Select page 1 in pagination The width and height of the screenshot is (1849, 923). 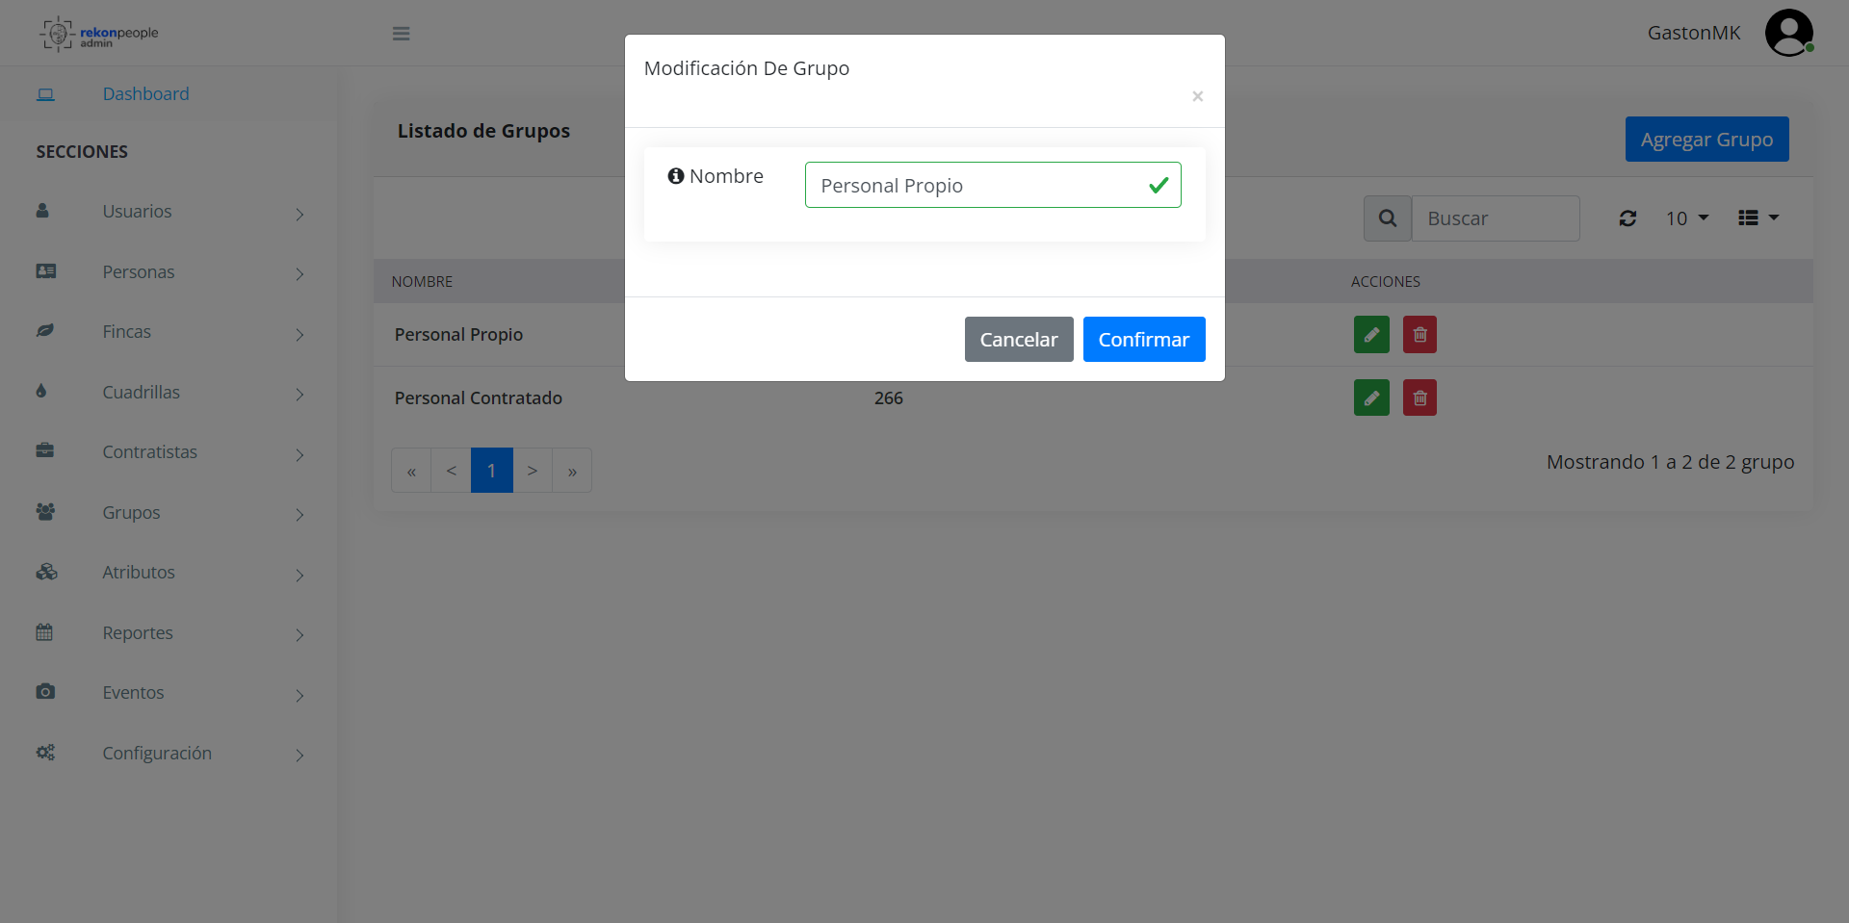point(491,471)
